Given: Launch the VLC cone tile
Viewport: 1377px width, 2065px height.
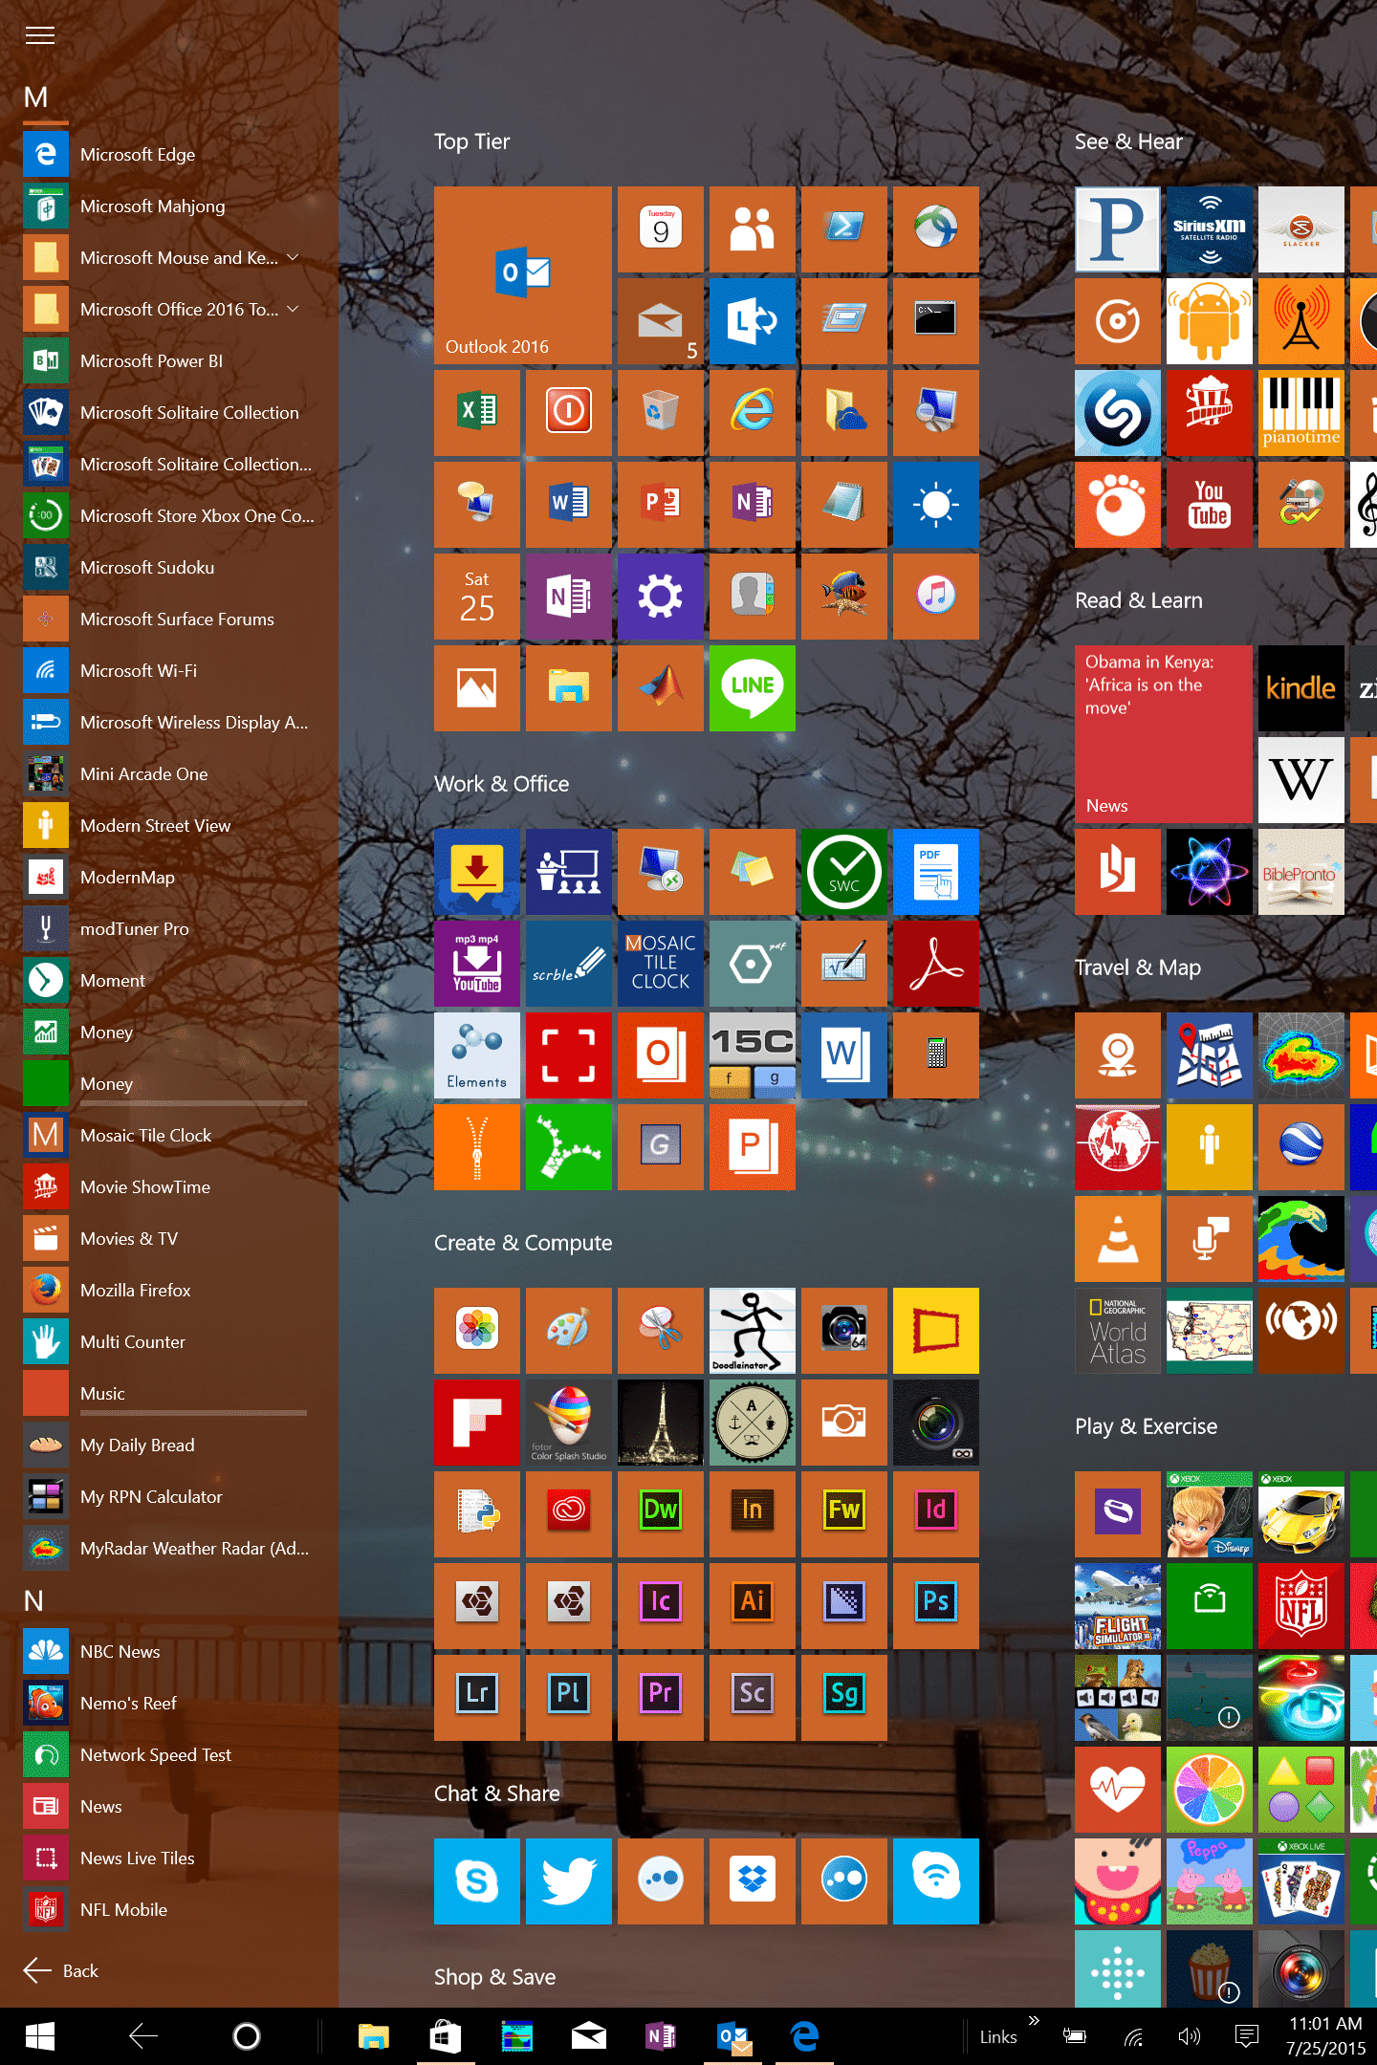Looking at the screenshot, I should point(1118,1239).
